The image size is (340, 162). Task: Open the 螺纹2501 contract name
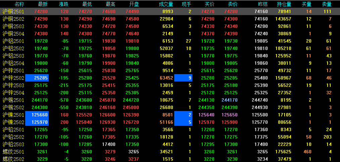[x=13, y=152]
